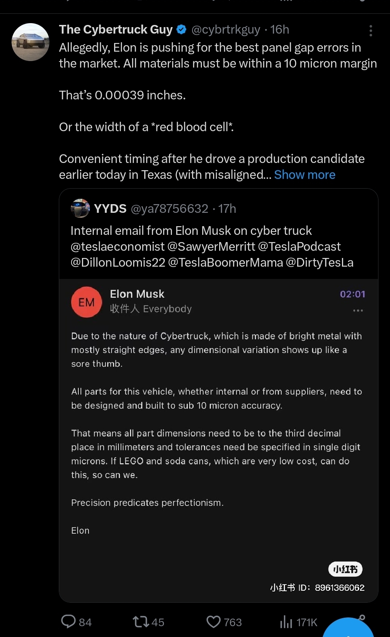390x637 pixels.
Task: Repost the tweet using the retweet icon
Action: 141,622
